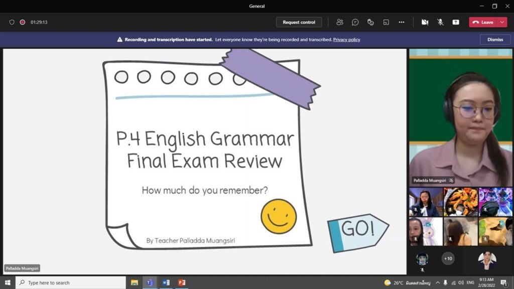Show hidden system tray icons
514x289 pixels.
pos(438,283)
